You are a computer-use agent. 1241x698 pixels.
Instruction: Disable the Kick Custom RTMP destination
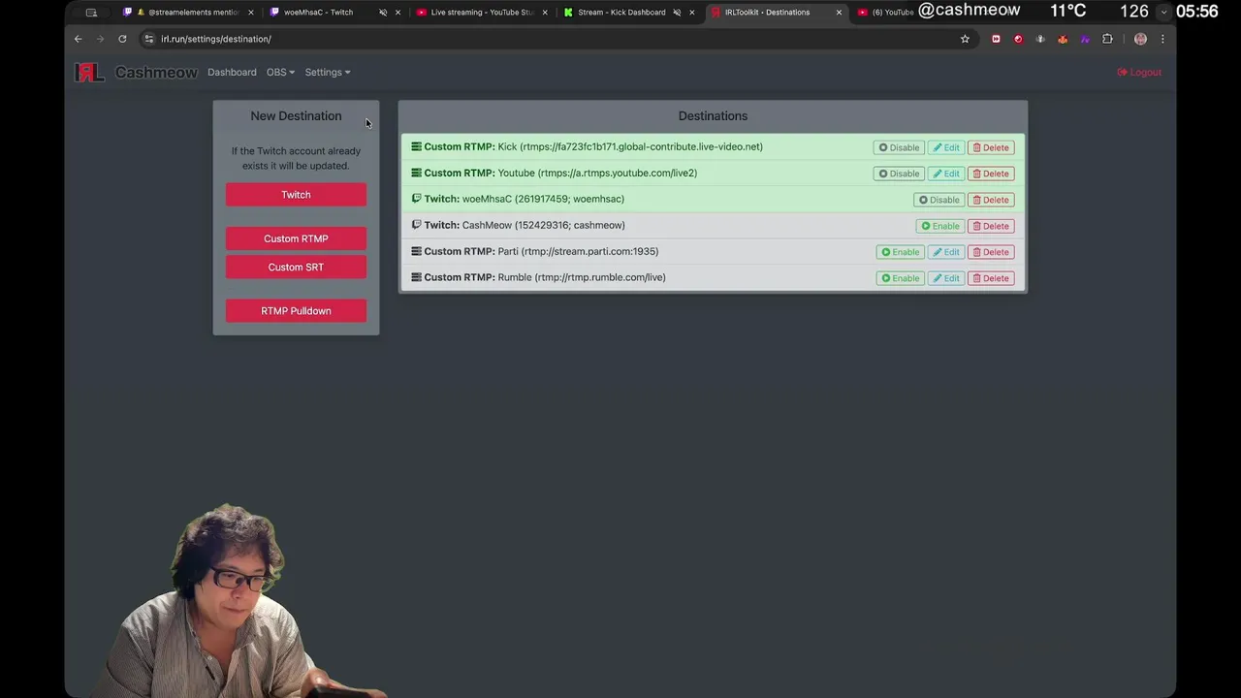pos(899,147)
